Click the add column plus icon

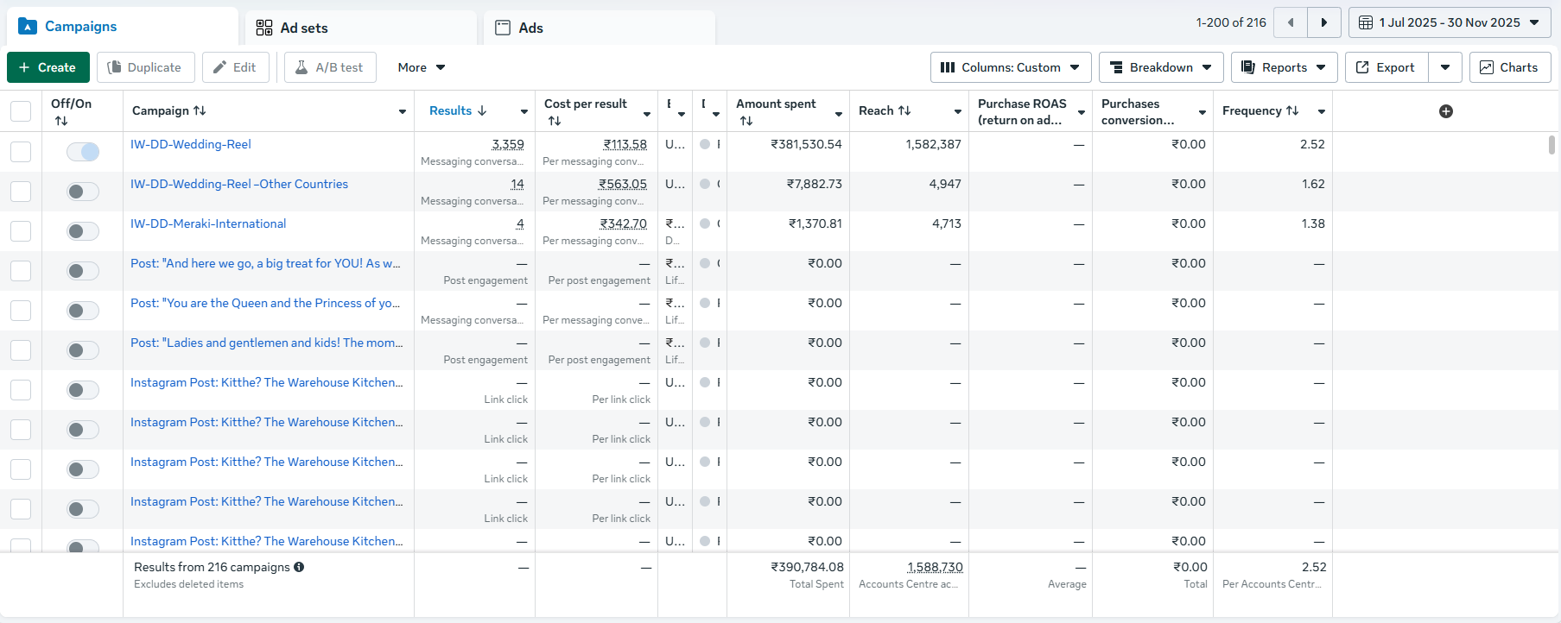(1446, 111)
